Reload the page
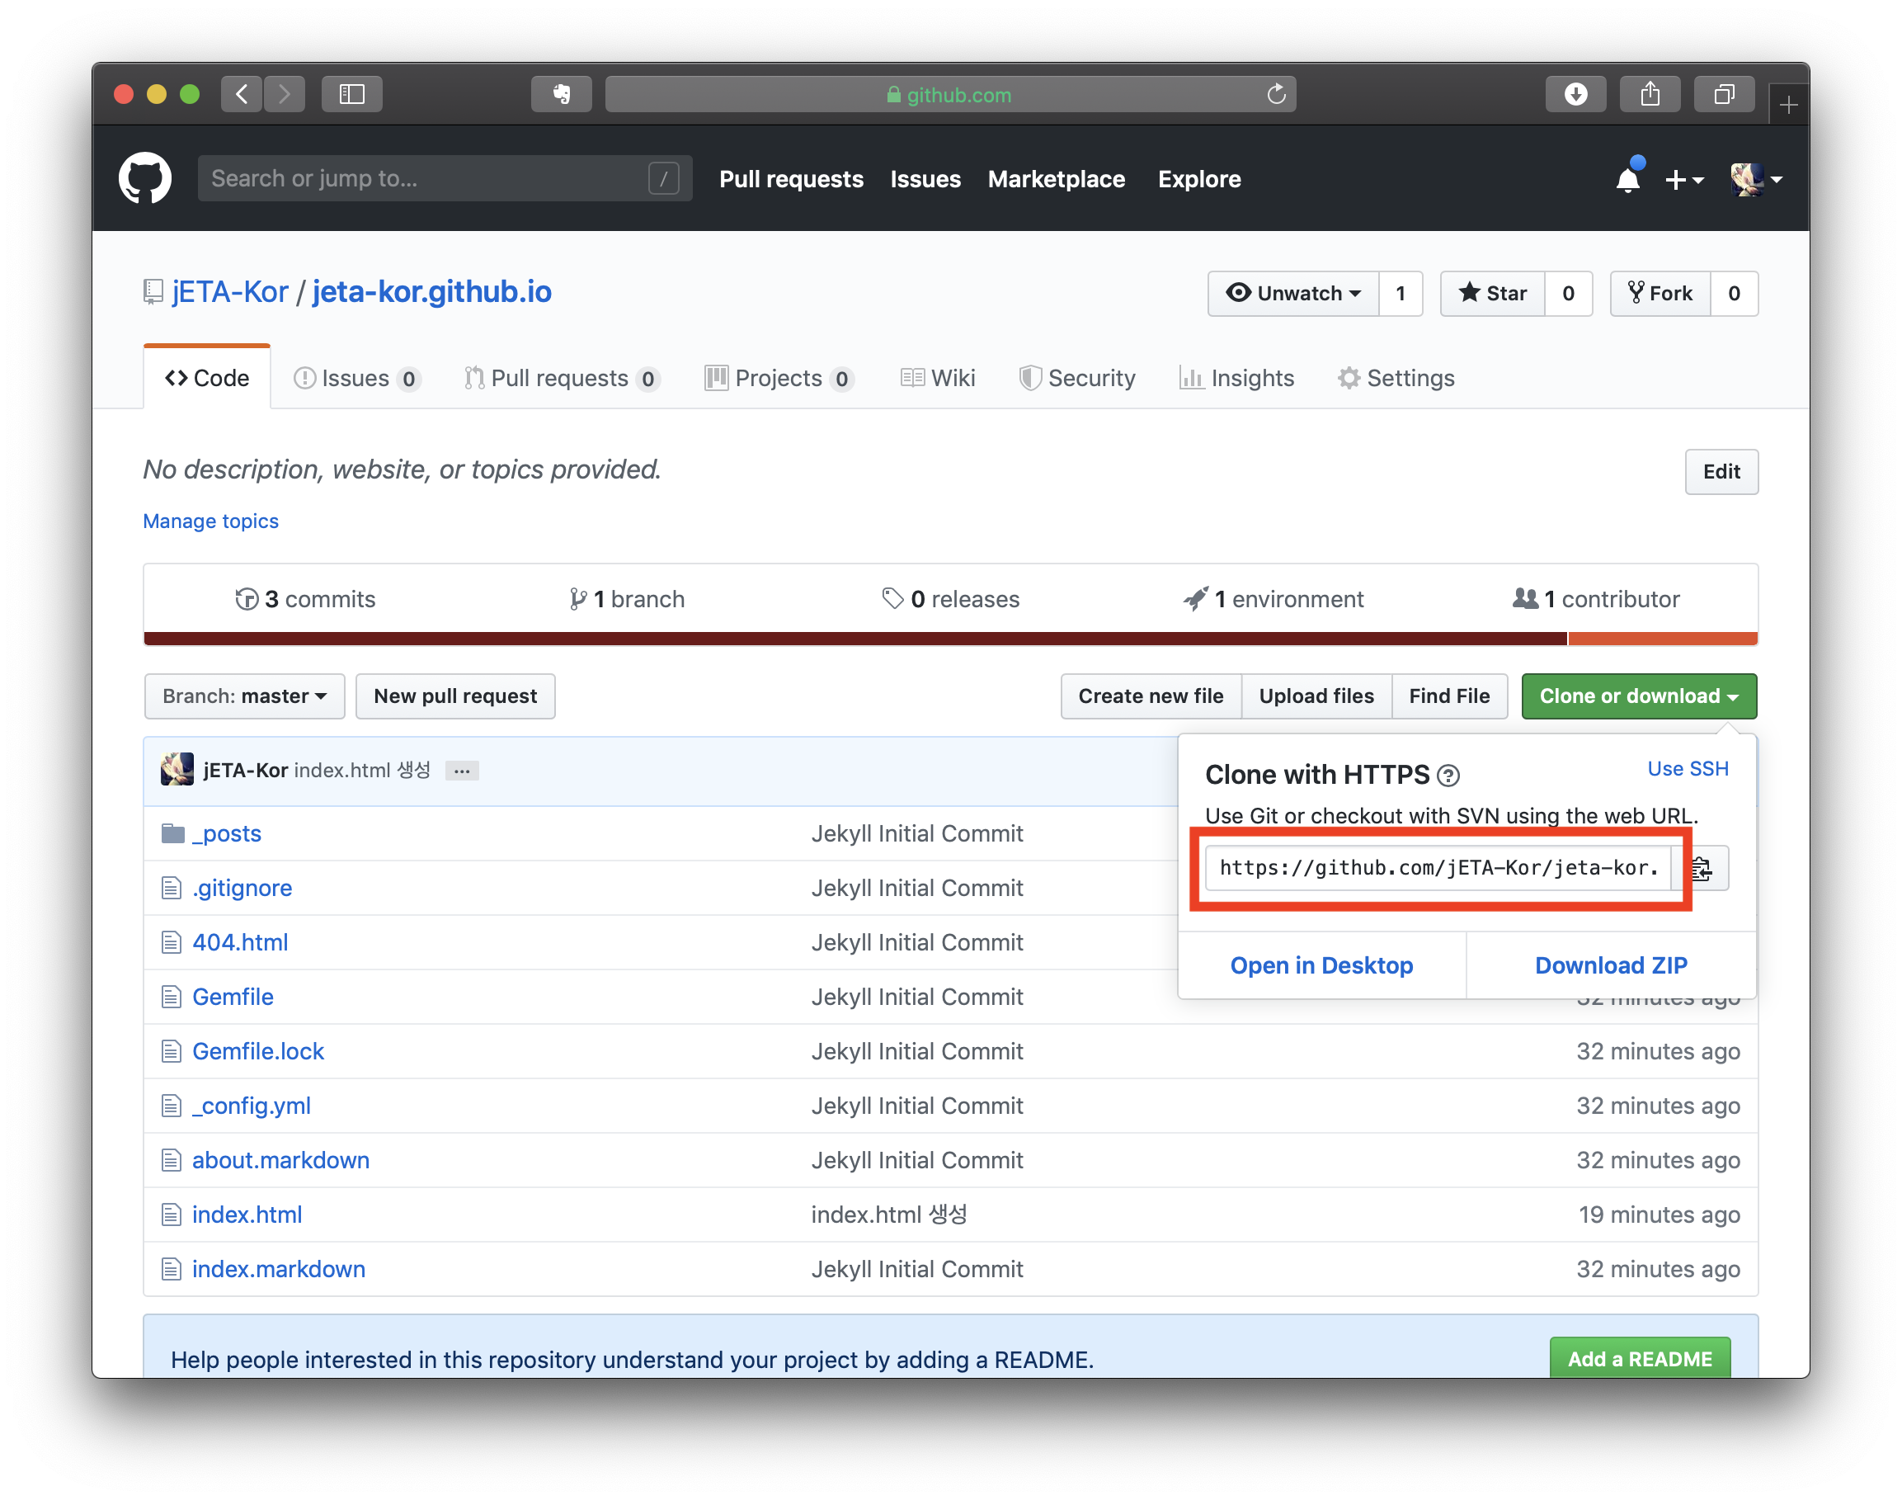This screenshot has width=1902, height=1500. click(1276, 94)
